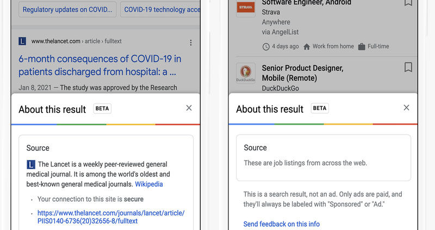The width and height of the screenshot is (435, 230).
Task: Bookmark the Senior Product Designer job
Action: coord(408,67)
